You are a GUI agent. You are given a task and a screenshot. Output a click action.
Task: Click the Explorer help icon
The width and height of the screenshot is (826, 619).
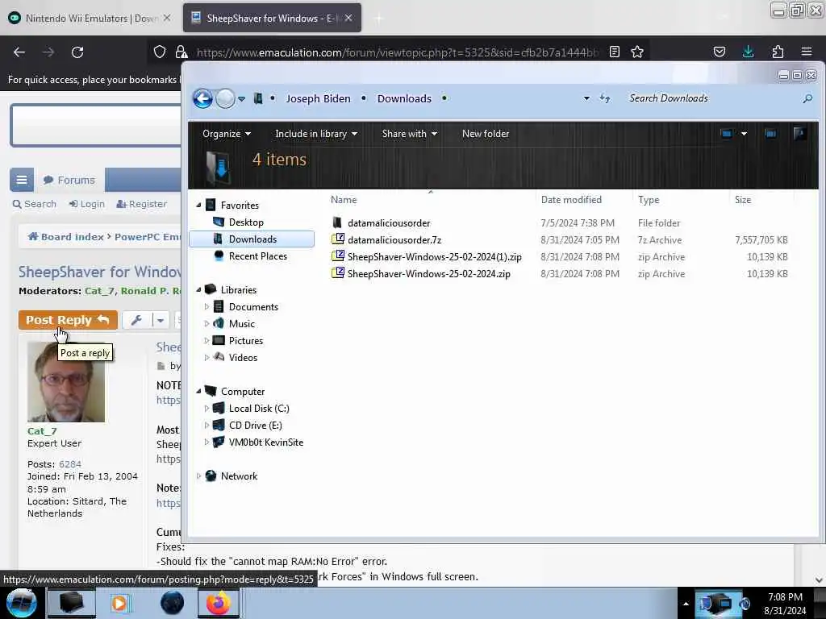point(799,134)
